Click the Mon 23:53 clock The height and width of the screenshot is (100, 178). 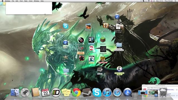159,1
